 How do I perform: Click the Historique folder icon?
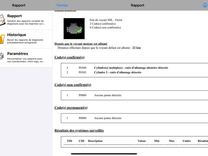pos(2,39)
